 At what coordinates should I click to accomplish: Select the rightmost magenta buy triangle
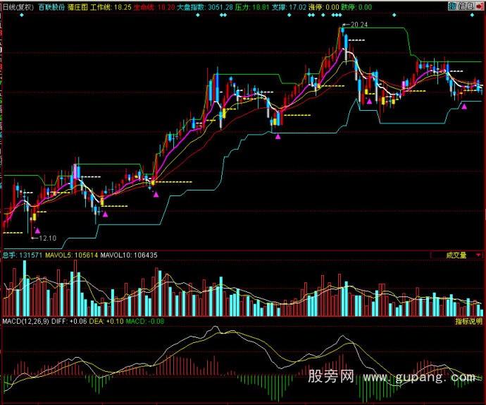tap(463, 107)
